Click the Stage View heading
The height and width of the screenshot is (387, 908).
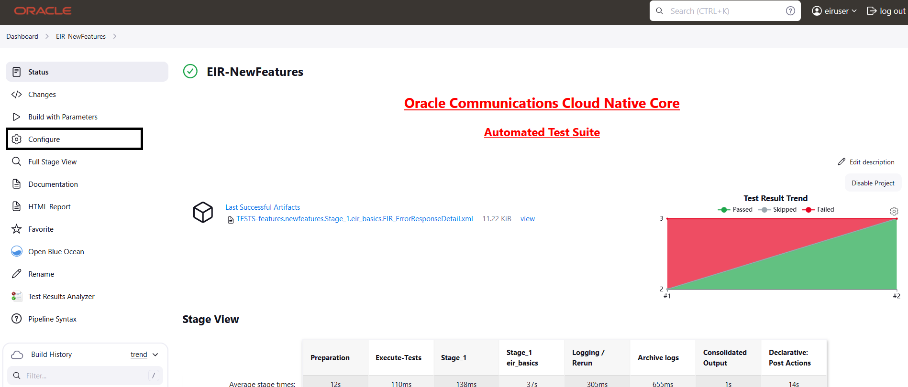pyautogui.click(x=210, y=319)
